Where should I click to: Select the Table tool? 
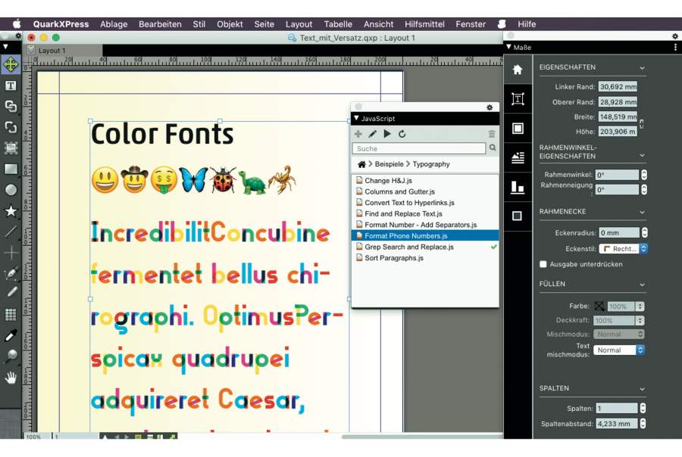click(11, 314)
